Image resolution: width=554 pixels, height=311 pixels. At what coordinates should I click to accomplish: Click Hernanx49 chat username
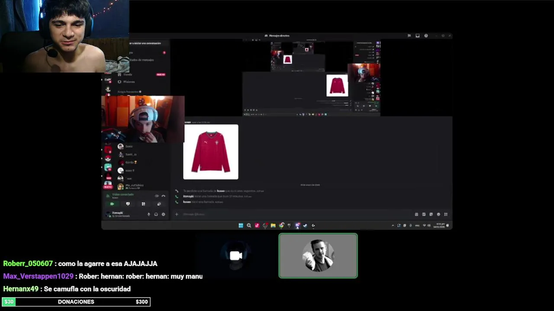pos(21,289)
